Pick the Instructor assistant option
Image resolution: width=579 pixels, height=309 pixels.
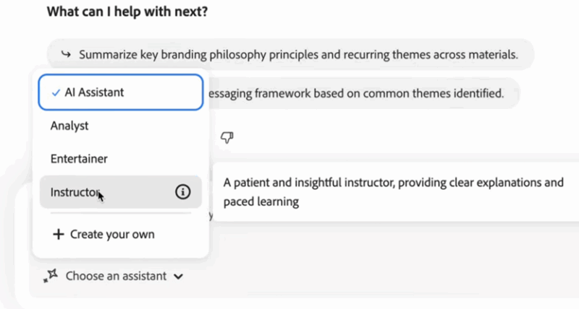[x=75, y=192]
